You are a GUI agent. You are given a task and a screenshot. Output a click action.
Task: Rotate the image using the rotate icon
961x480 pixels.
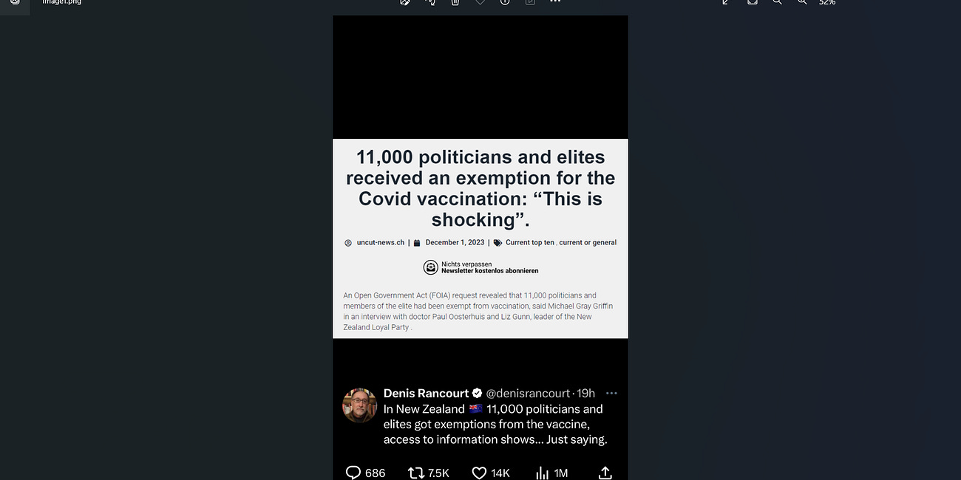[429, 3]
